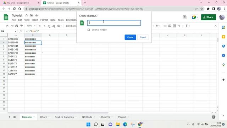Insert comment icon in toolbar
Image resolution: width=227 pixels, height=128 pixels.
(x=170, y=26)
